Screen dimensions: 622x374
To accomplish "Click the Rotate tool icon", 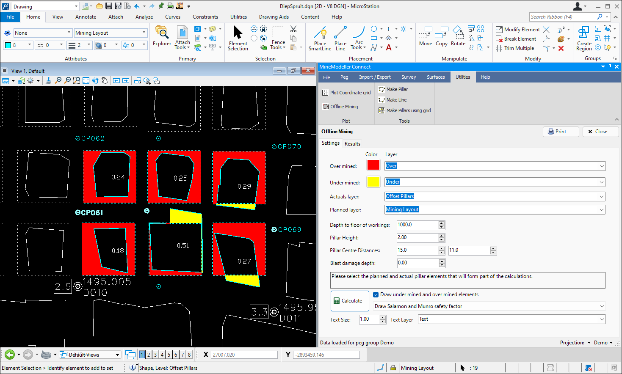I will click(458, 34).
